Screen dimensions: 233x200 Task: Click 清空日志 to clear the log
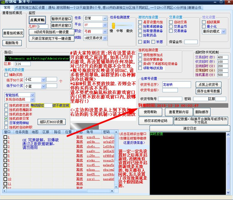tap(190, 128)
